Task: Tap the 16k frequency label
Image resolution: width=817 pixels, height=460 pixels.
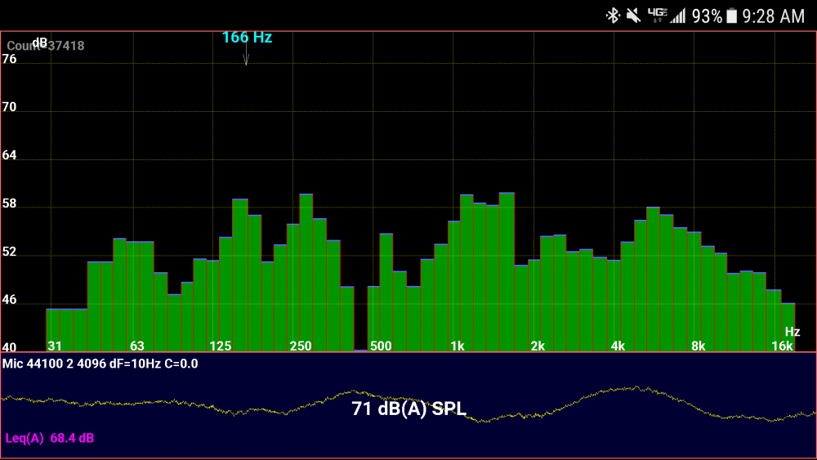Action: coord(782,346)
